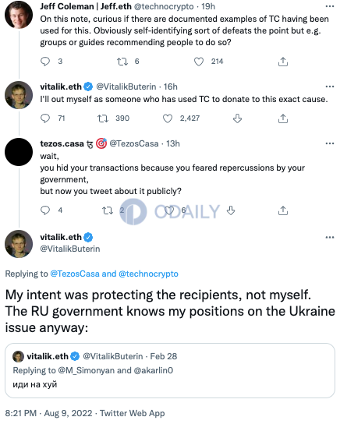The height and width of the screenshot is (424, 340).
Task: Retweet the tezos.casa tweet
Action: pyautogui.click(x=108, y=210)
